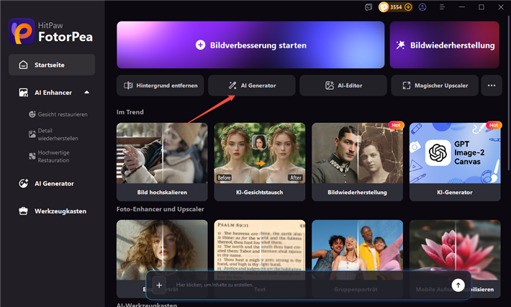This screenshot has height=307, width=511.
Task: Open hamburger menu in title bar
Action: tap(442, 7)
